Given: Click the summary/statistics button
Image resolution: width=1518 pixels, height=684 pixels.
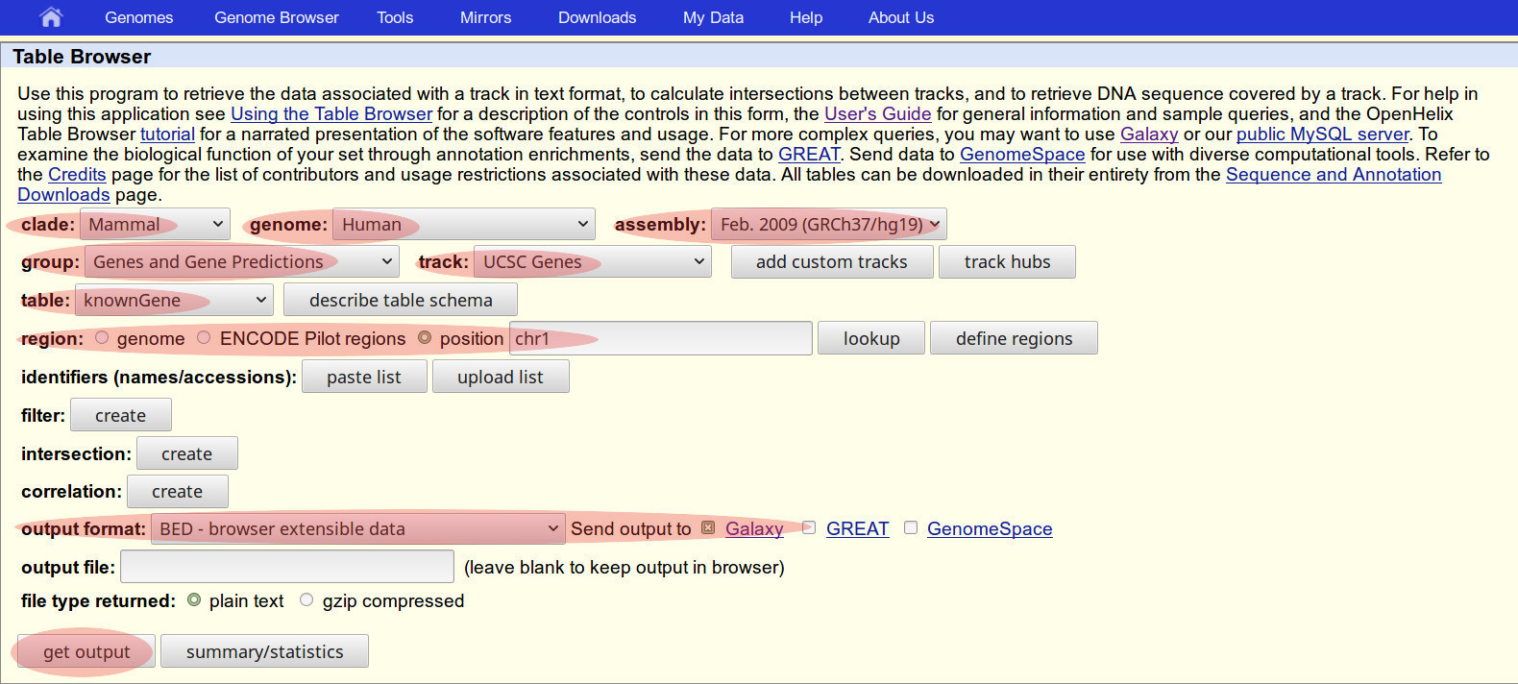Looking at the screenshot, I should coord(264,651).
